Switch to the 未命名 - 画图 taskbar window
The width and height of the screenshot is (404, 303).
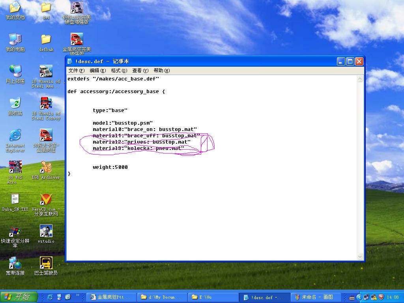316,297
